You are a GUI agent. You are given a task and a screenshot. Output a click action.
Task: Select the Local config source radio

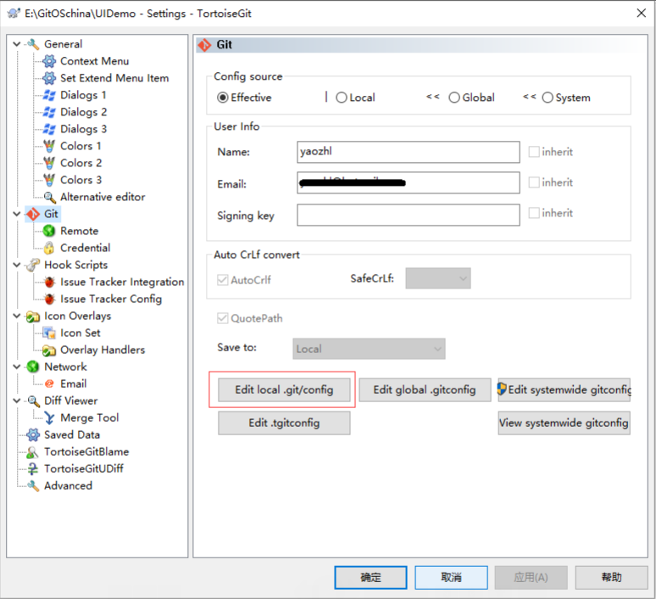coord(342,98)
